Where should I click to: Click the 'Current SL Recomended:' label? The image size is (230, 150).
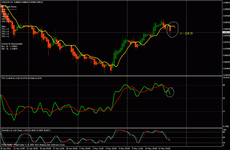tap(12, 44)
